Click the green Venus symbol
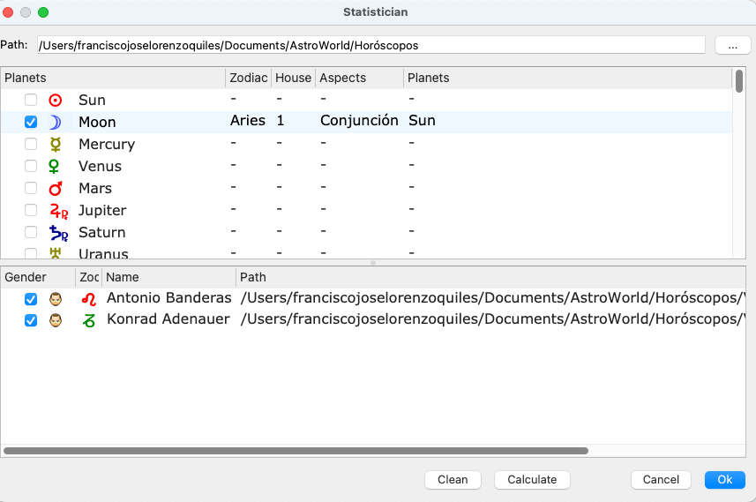756x502 pixels. (56, 166)
